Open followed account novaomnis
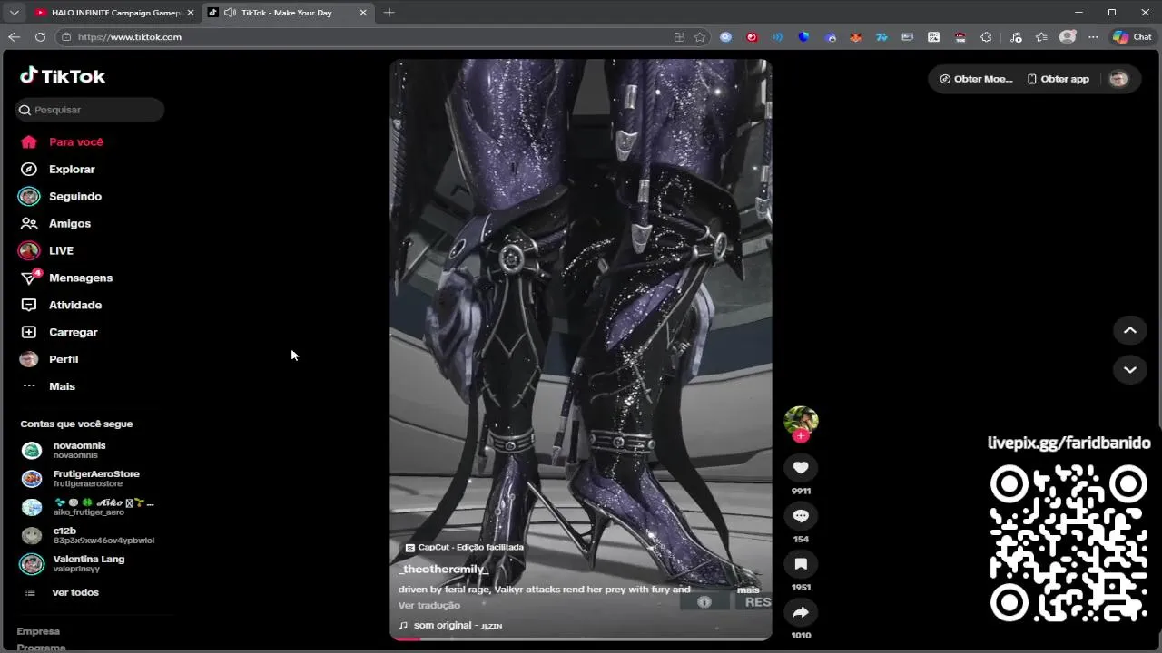1162x653 pixels. click(x=64, y=450)
